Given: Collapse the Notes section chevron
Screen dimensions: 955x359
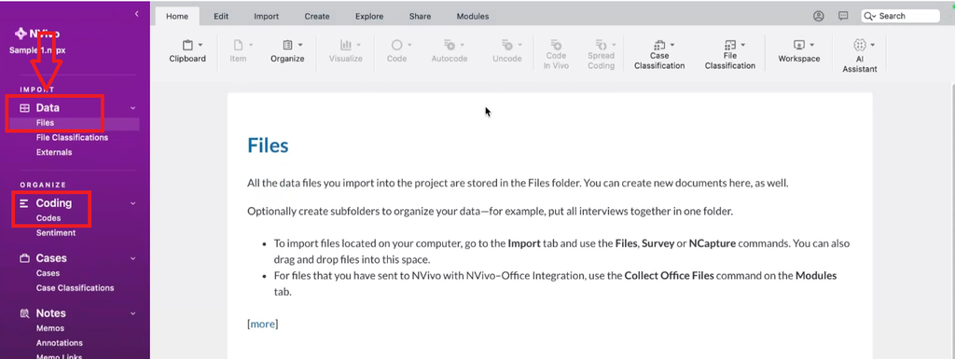Looking at the screenshot, I should click(132, 313).
